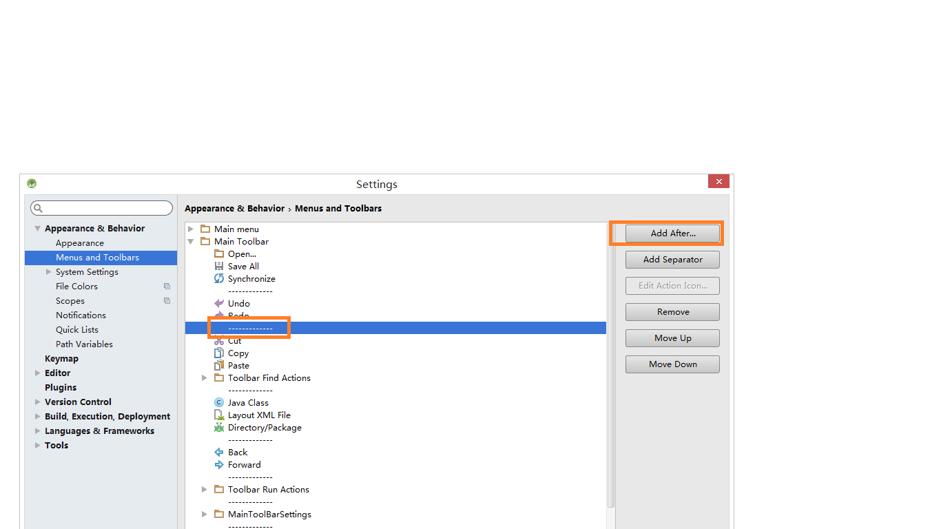
Task: Close the Settings dialog
Action: [718, 181]
